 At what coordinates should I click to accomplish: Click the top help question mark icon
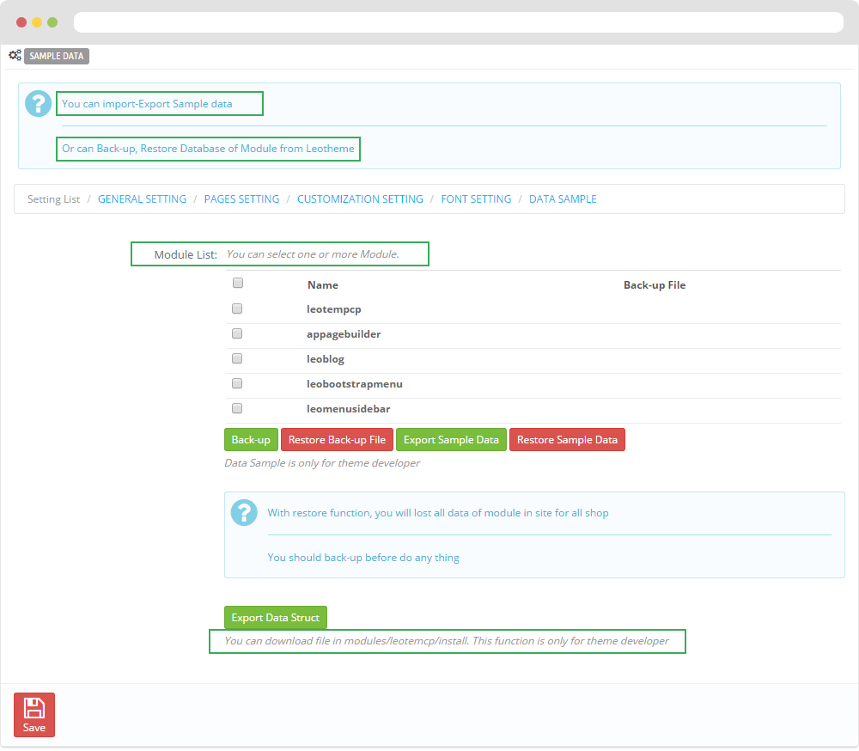39,103
